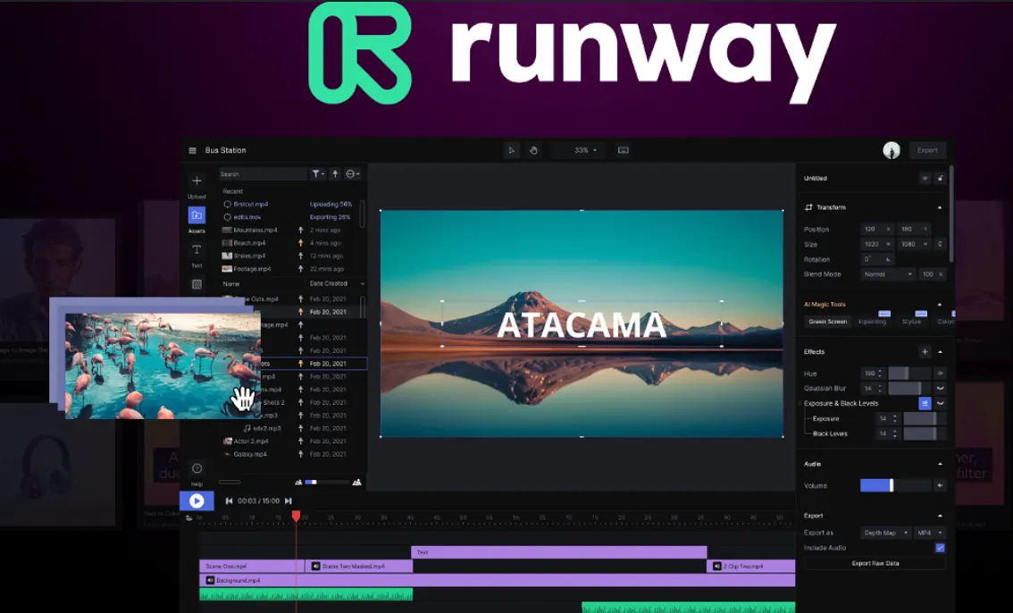Mute the Scene Two Masked.mp4 clip
Screen dimensions: 1013x613
click(x=316, y=566)
